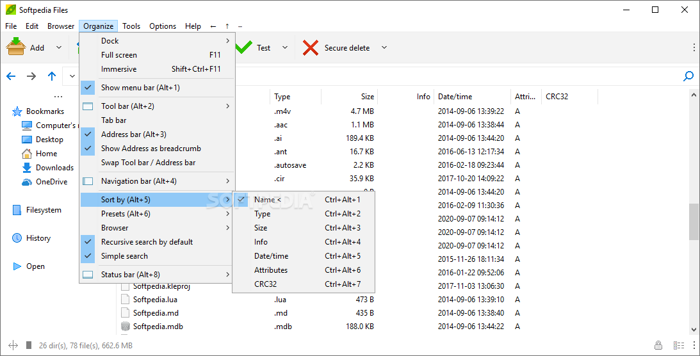Open Bookmarks star in sidebar
Screen dimensions: 700x356
click(x=17, y=111)
